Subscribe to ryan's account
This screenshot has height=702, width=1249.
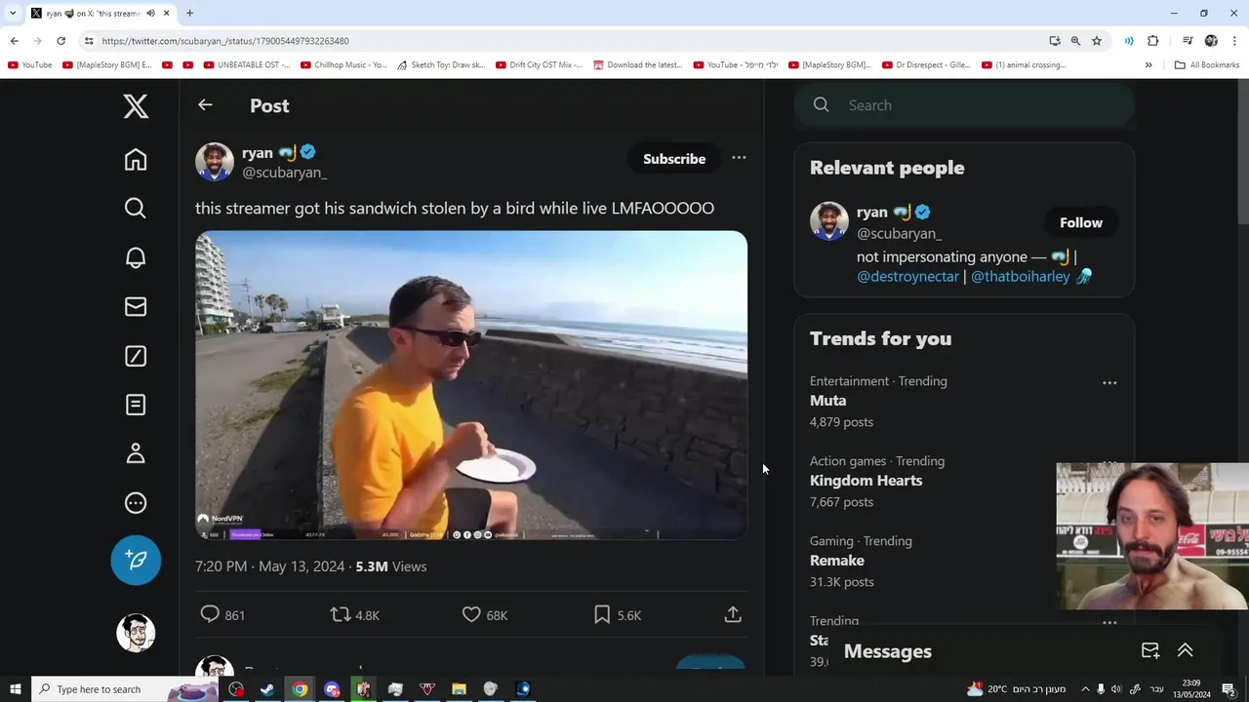tap(674, 159)
